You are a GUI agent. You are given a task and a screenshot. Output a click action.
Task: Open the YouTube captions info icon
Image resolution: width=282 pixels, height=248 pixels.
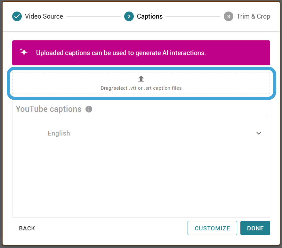(89, 109)
